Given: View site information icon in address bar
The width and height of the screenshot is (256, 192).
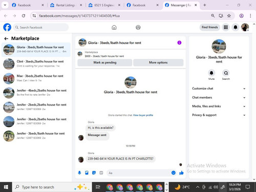Looking at the screenshot, I should (34, 16).
